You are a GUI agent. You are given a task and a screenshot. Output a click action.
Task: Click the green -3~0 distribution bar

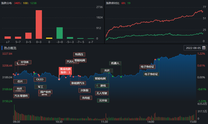click(60, 33)
